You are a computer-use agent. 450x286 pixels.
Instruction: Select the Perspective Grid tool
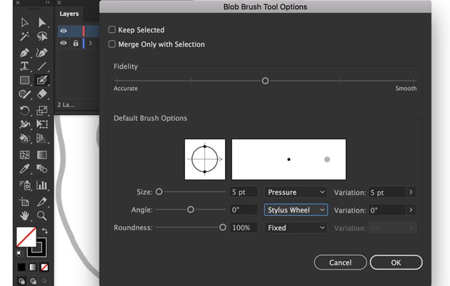(42, 139)
